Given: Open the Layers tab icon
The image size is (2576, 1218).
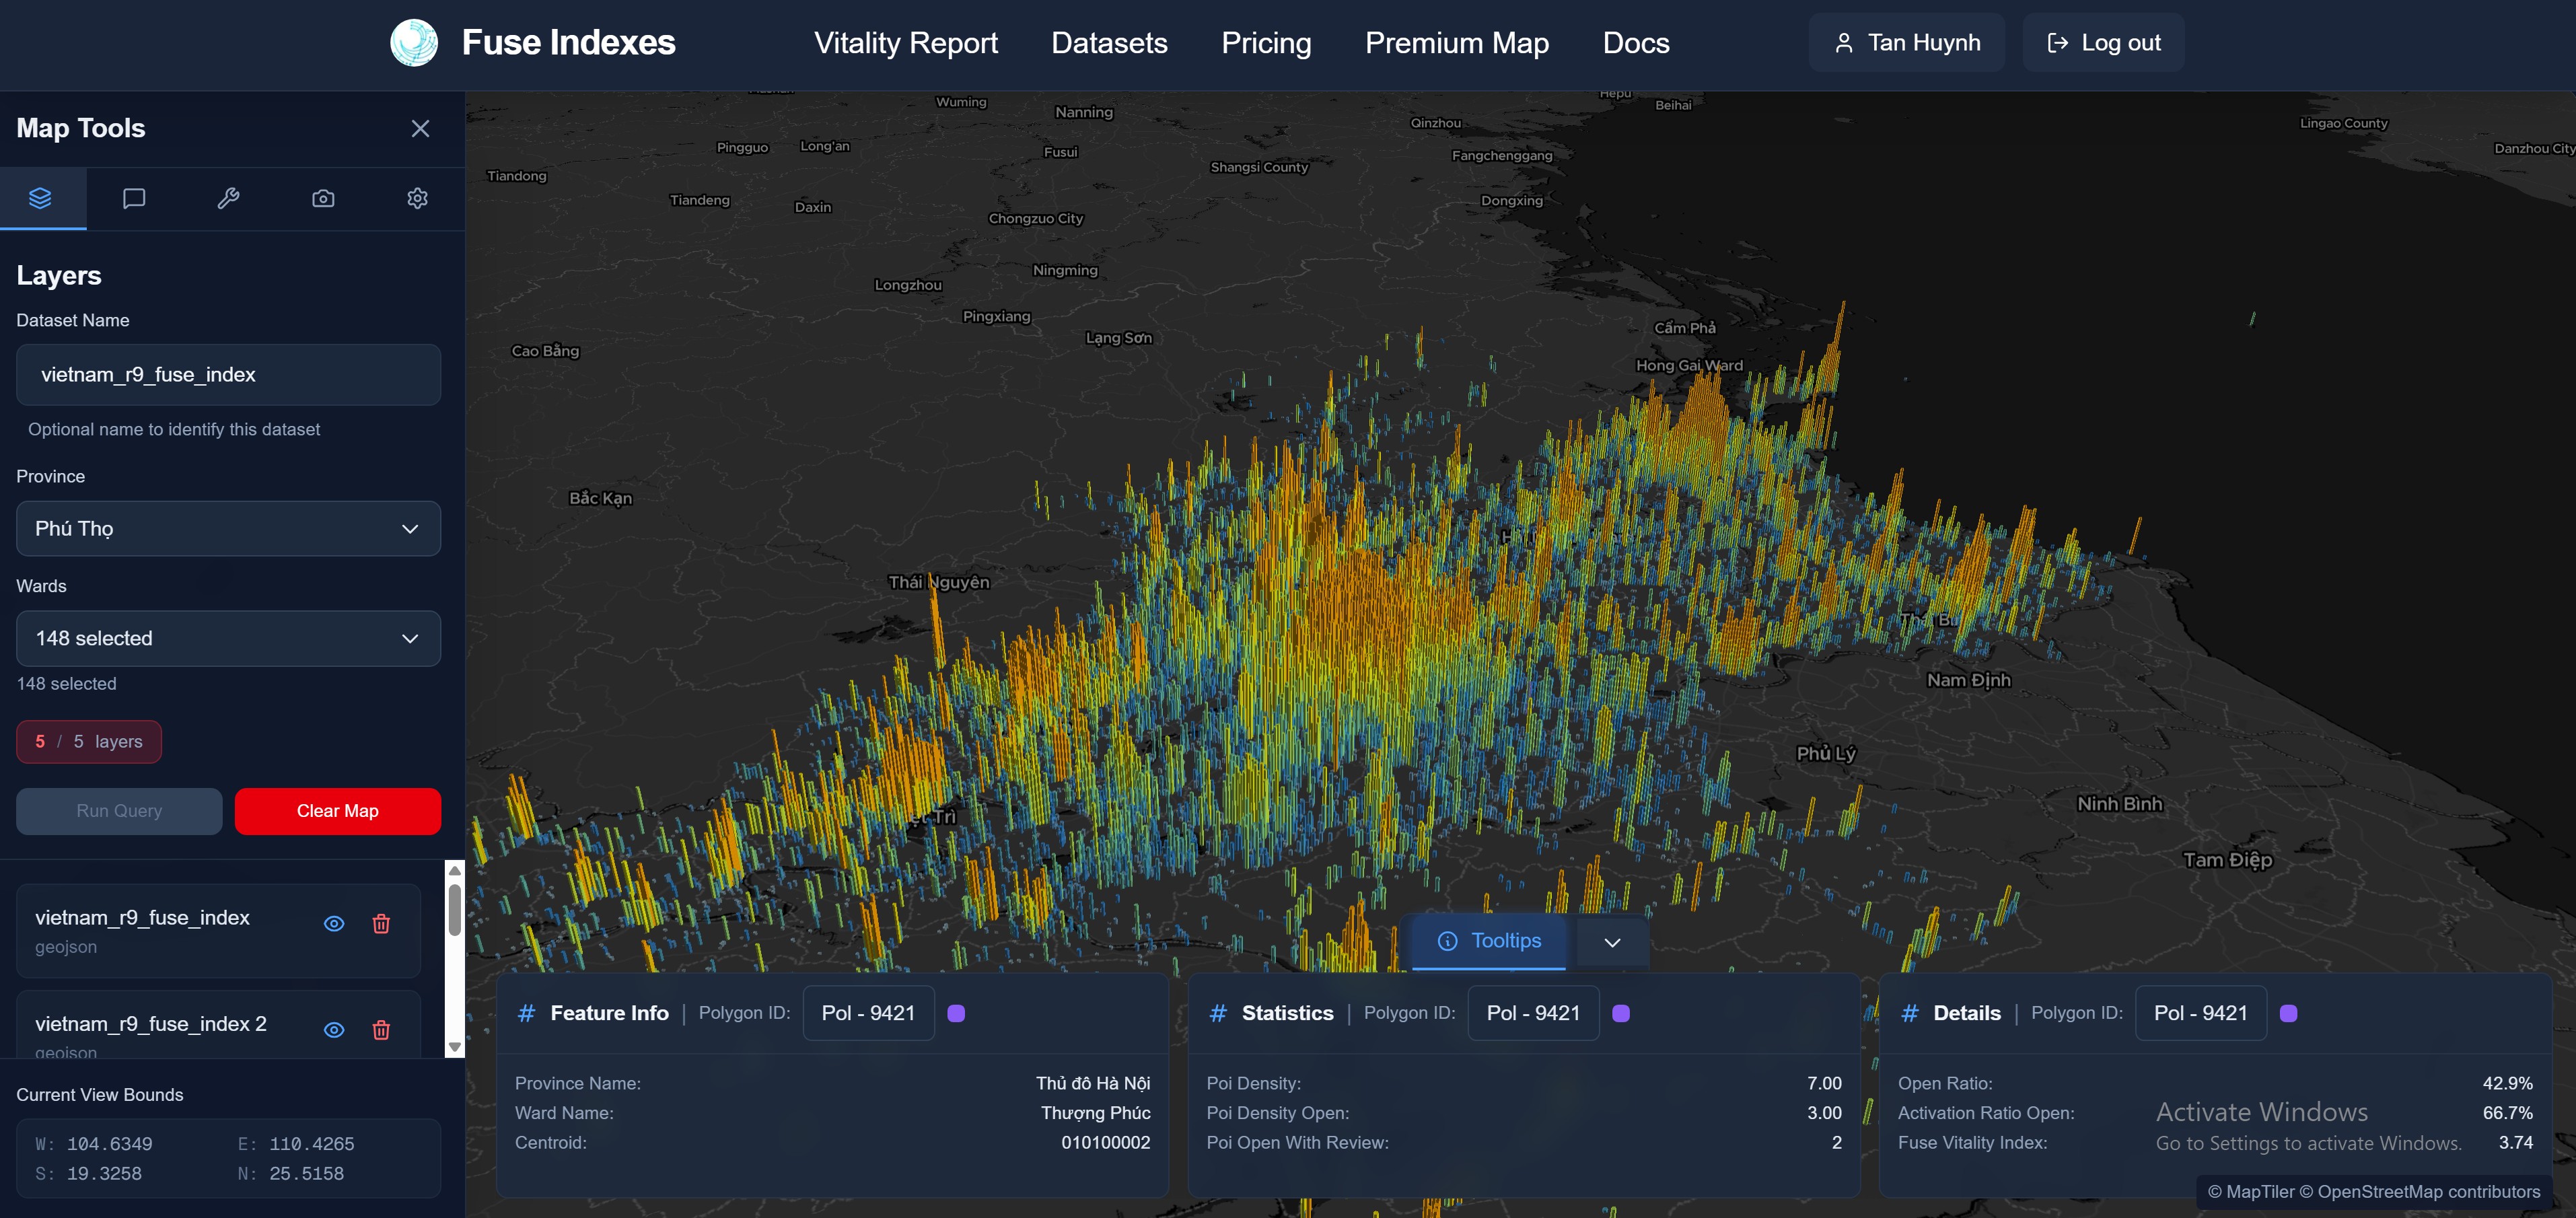Looking at the screenshot, I should coord(40,198).
